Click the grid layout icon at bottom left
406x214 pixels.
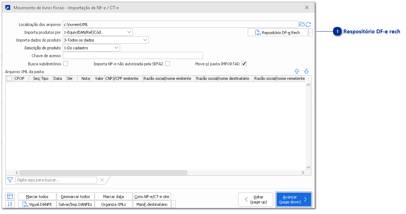[10, 196]
